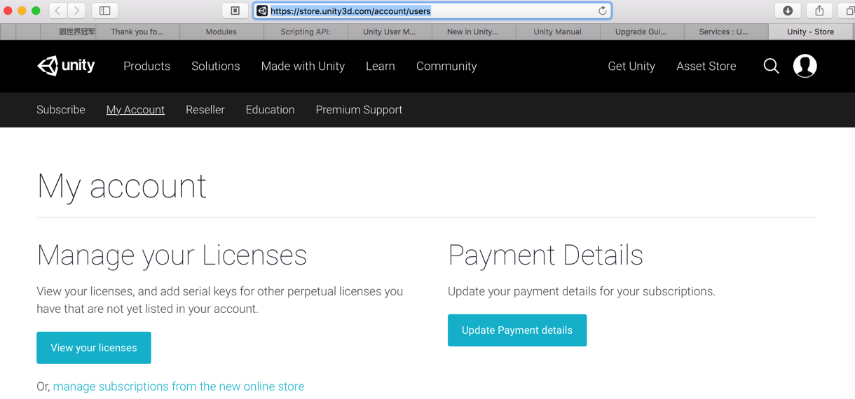Go to the Asset Store
Screen dimensions: 855x399
point(706,66)
